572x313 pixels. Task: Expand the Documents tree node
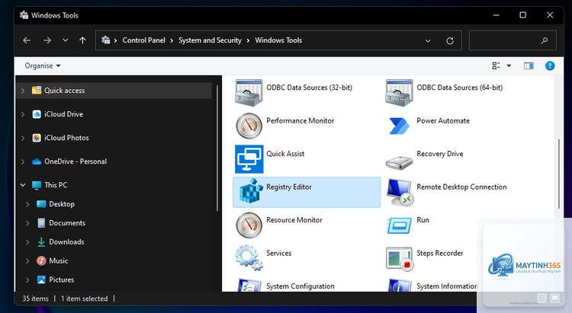pyautogui.click(x=27, y=223)
